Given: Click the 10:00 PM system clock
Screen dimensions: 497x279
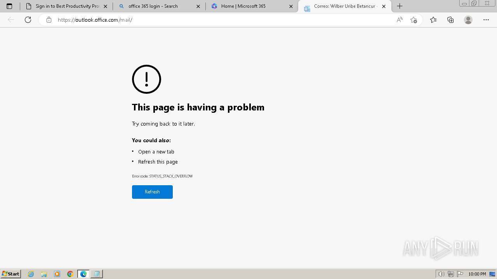Looking at the screenshot, I should point(477,274).
